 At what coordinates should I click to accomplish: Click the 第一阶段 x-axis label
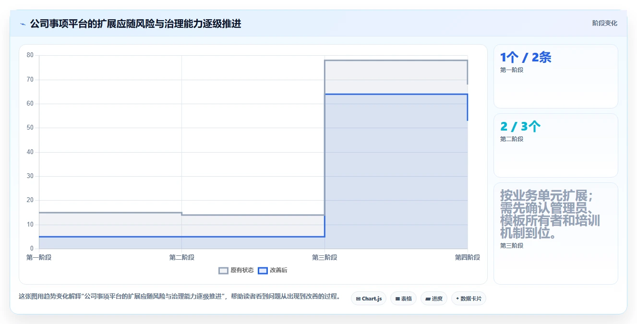point(39,257)
